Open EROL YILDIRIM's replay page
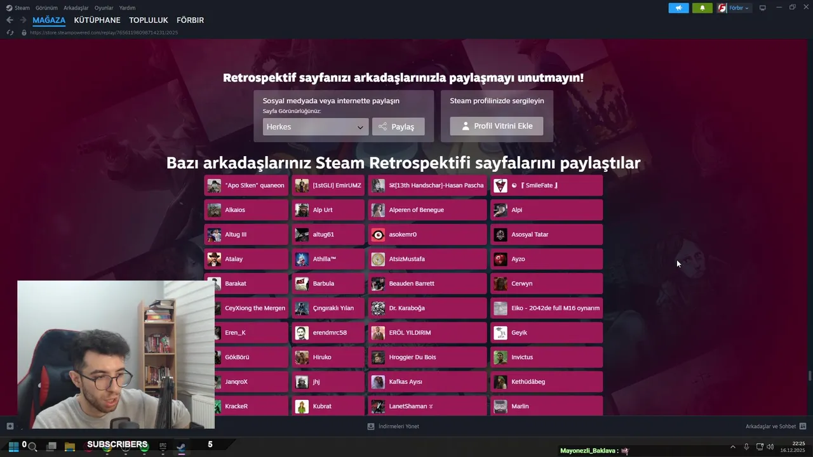The height and width of the screenshot is (457, 813). pos(427,333)
